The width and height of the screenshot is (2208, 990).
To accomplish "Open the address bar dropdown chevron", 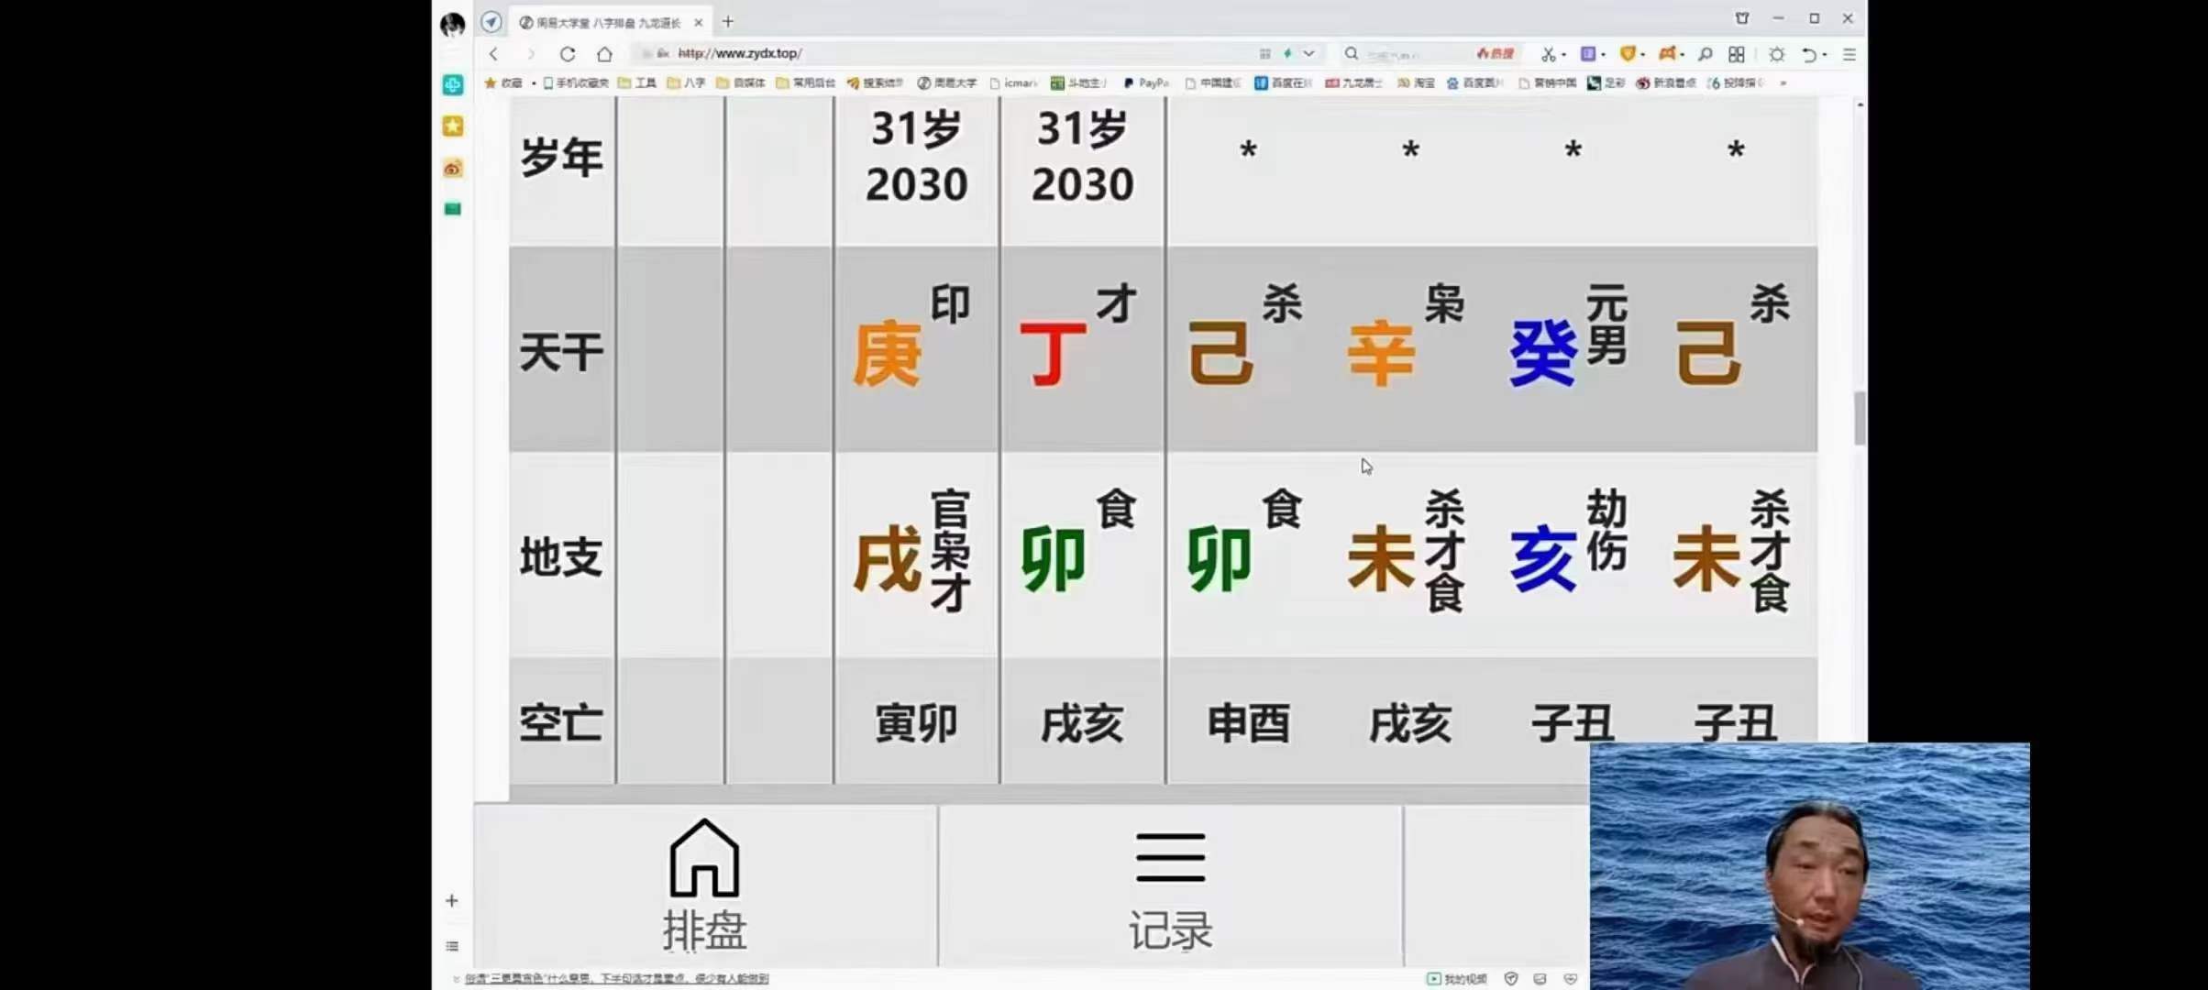I will coord(1308,54).
